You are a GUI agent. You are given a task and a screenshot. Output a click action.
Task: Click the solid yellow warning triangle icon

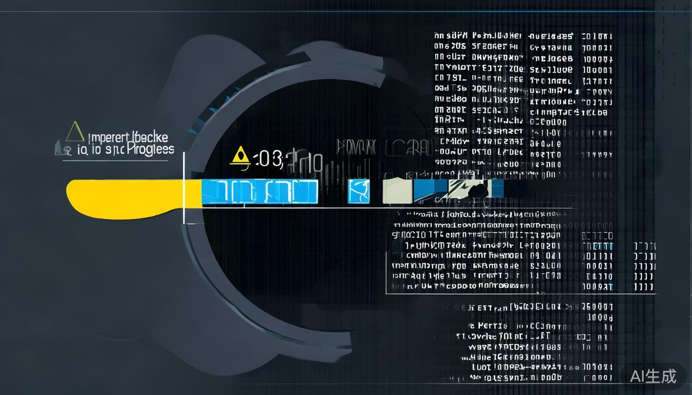point(240,155)
